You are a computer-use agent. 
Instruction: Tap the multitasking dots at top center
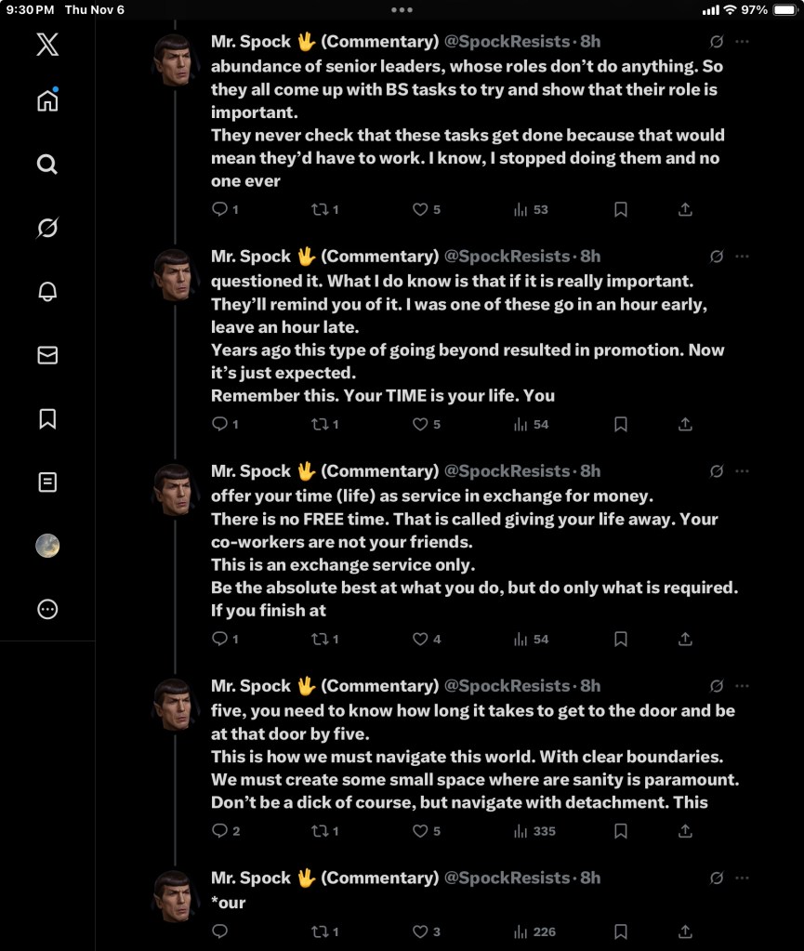(x=402, y=10)
